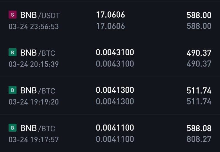Click the green B badge at 19:17:57 order
Viewport: 220px width, 152px height.
12,128
